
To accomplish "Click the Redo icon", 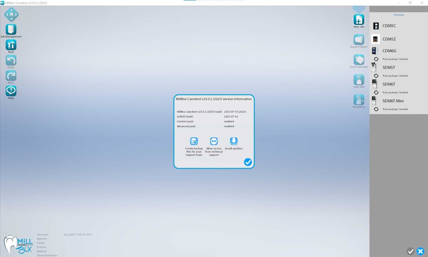I will coord(11,76).
